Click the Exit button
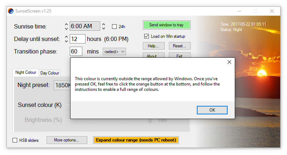This screenshot has height=155, width=287. click(x=180, y=55)
